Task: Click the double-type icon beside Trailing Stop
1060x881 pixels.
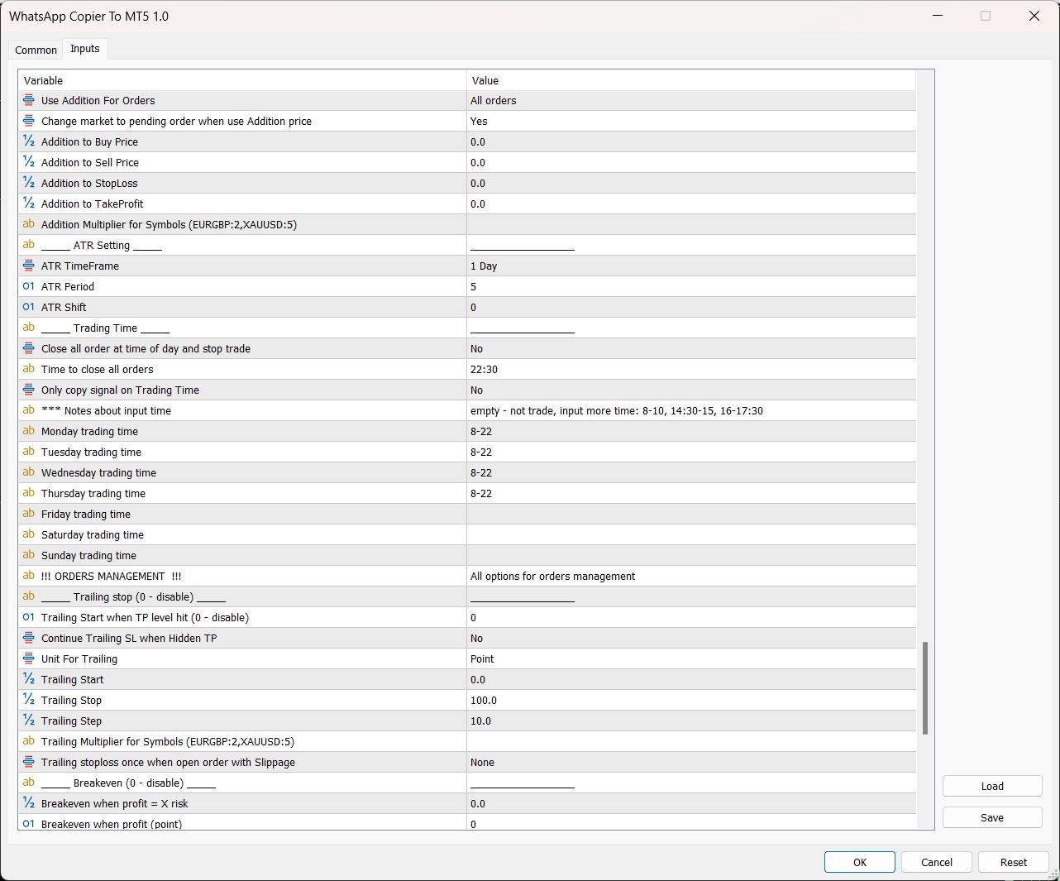Action: click(29, 700)
